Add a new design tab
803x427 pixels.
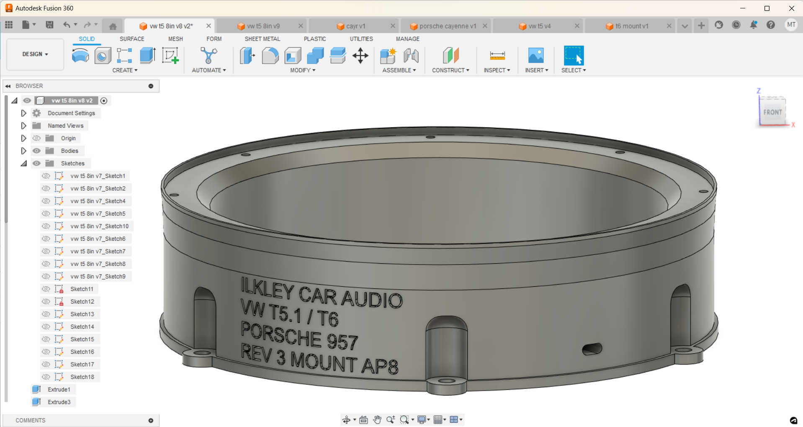point(701,26)
